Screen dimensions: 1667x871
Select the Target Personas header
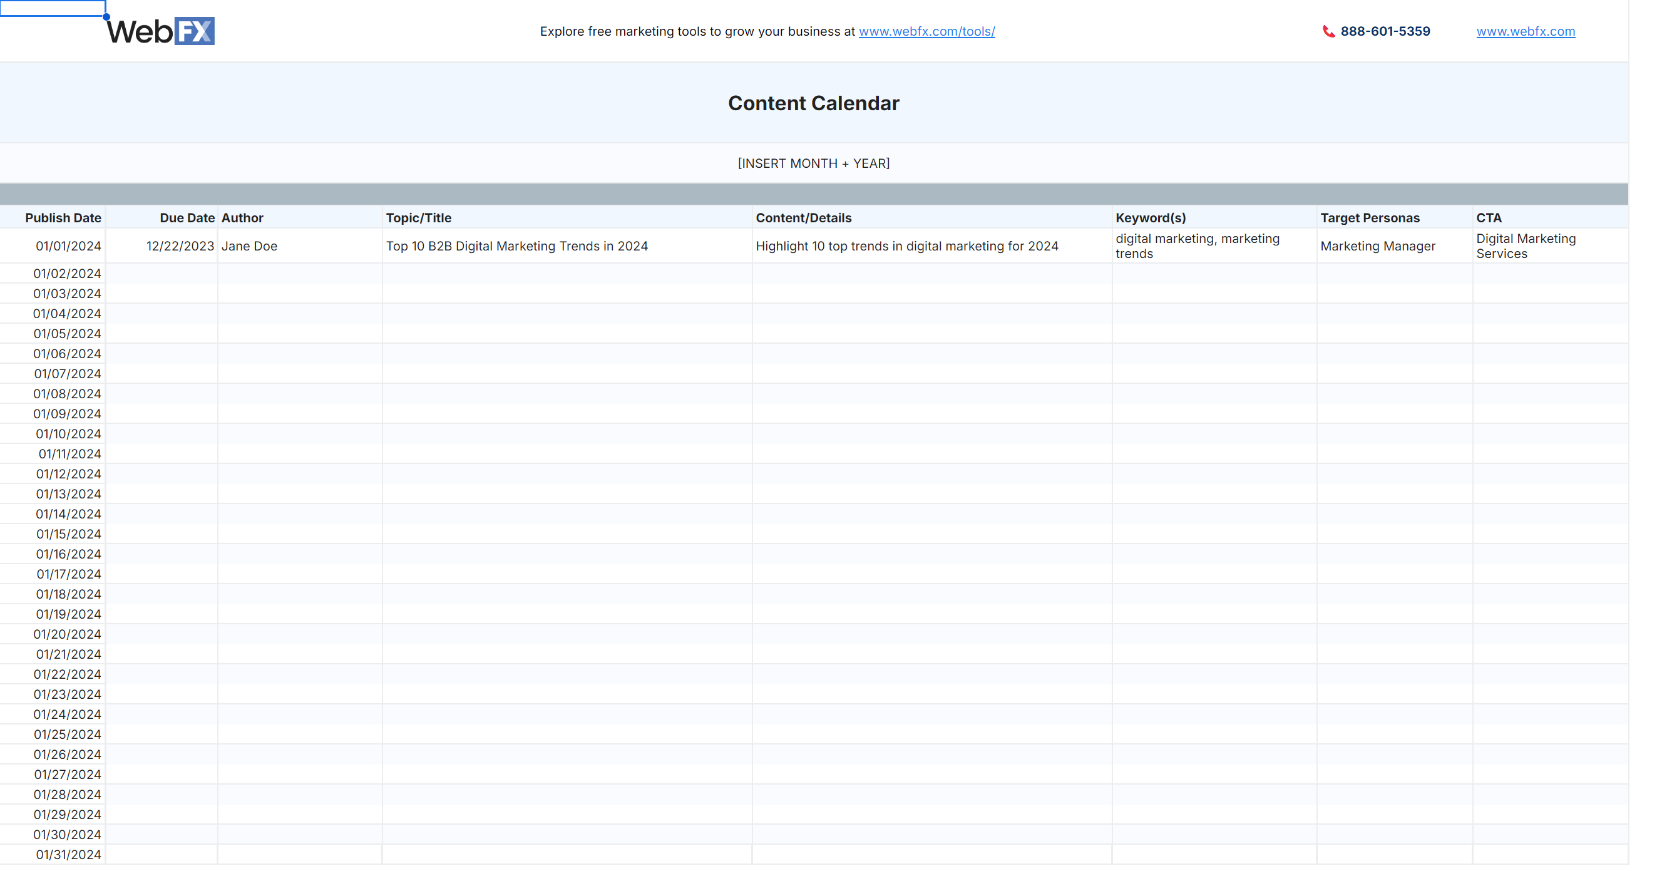tap(1395, 217)
